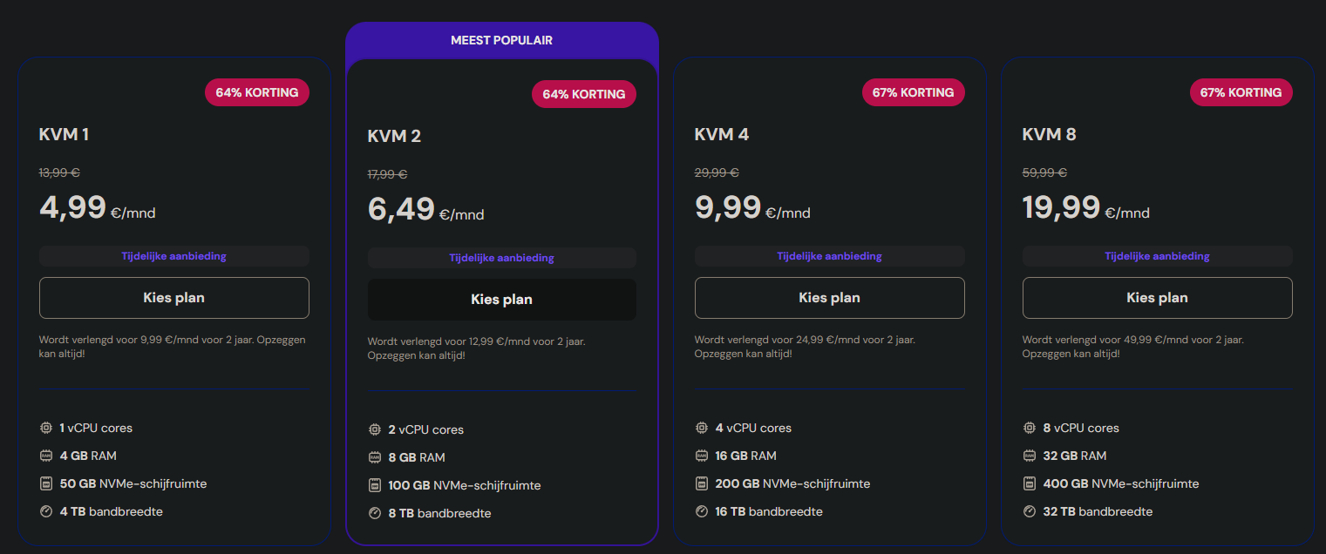Select Kies plan for KVM 8
Image resolution: width=1326 pixels, height=554 pixels.
tap(1157, 297)
